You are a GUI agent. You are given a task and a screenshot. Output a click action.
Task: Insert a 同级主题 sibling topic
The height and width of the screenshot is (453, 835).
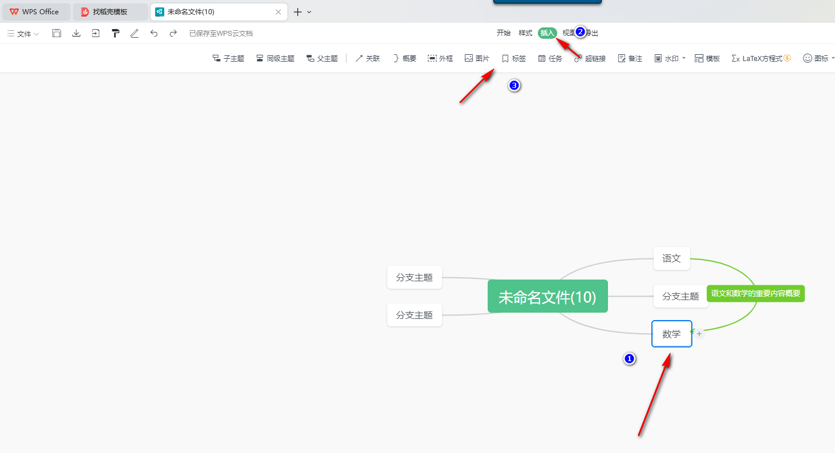click(x=275, y=58)
